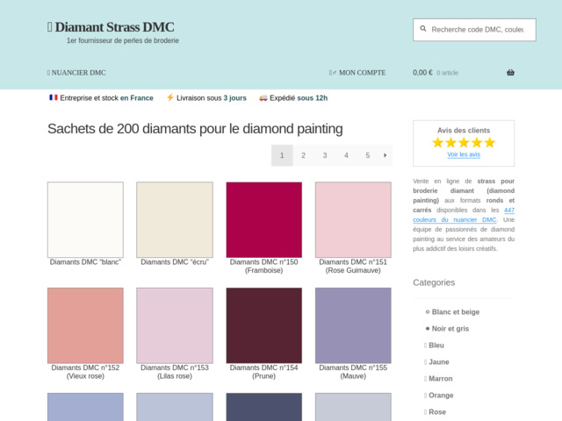
Task: Go to next page arrow in pagination
Action: click(x=385, y=155)
